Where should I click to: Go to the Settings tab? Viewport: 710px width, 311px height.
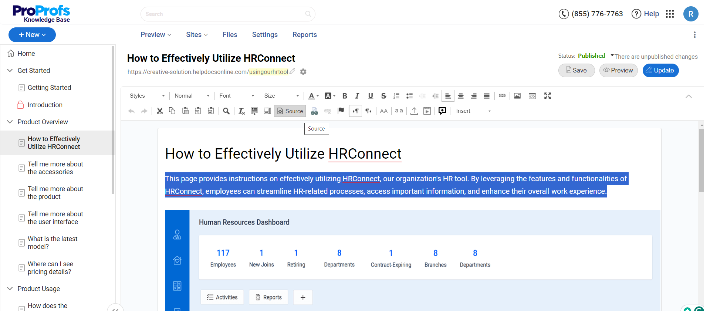[x=265, y=34]
